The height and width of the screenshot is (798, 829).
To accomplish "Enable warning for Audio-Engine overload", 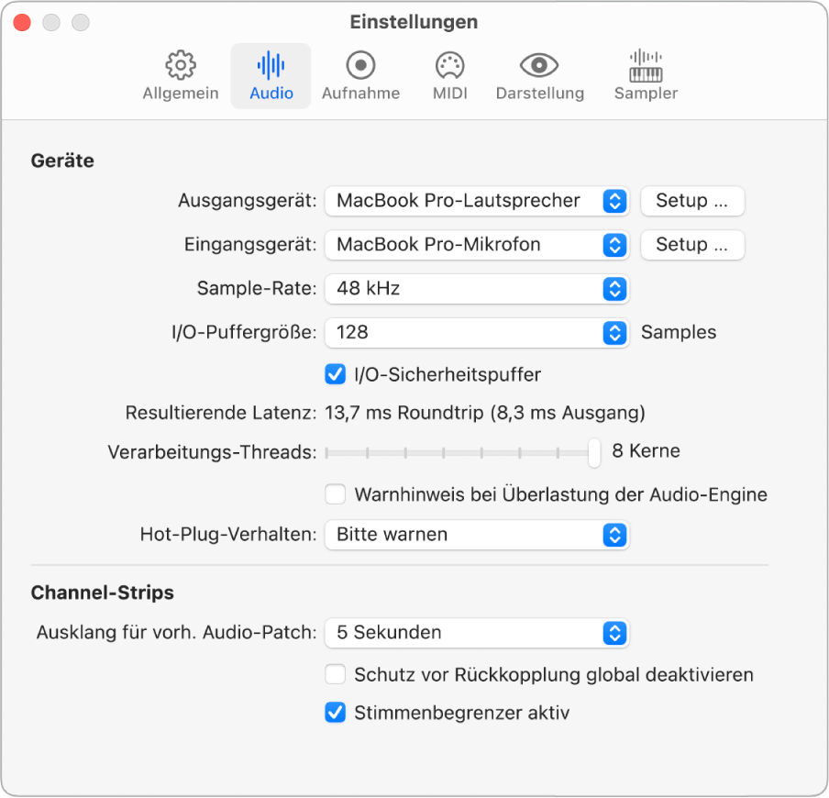I will (x=336, y=494).
